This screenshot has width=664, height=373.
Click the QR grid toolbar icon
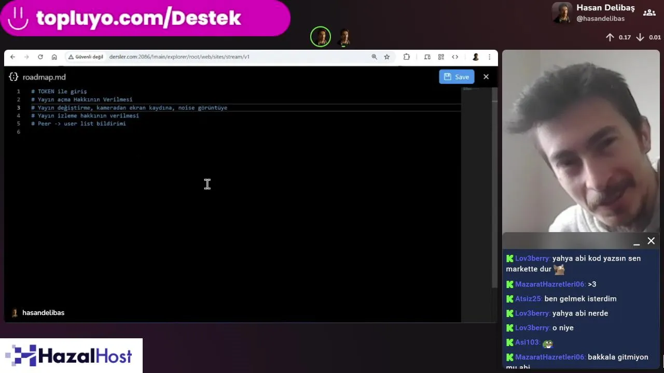pyautogui.click(x=441, y=57)
